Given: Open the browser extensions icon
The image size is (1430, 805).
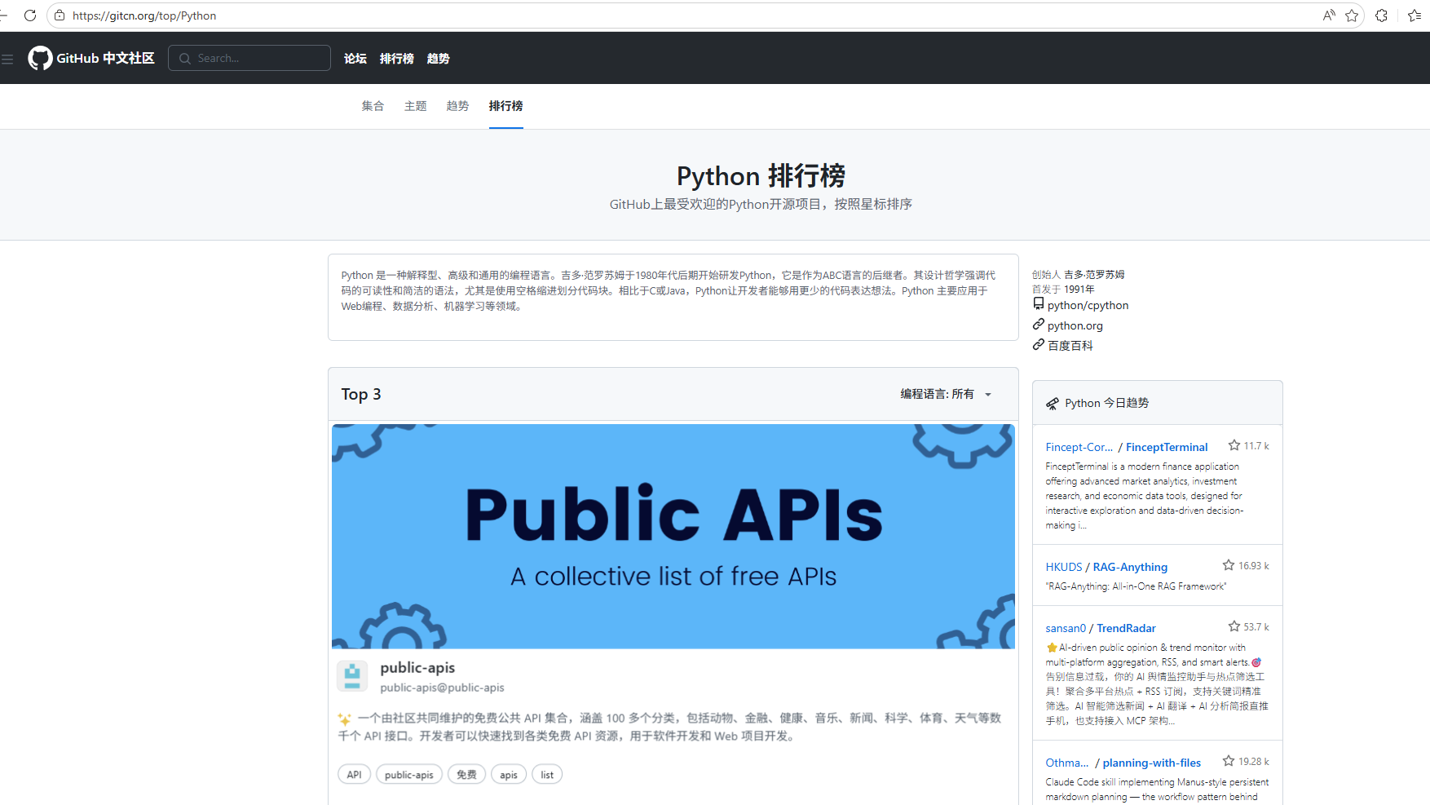Looking at the screenshot, I should (x=1381, y=15).
